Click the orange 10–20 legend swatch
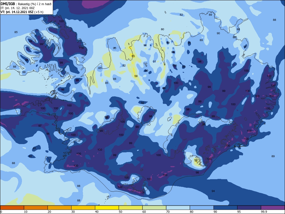285x214 pixels. [x=36, y=208]
